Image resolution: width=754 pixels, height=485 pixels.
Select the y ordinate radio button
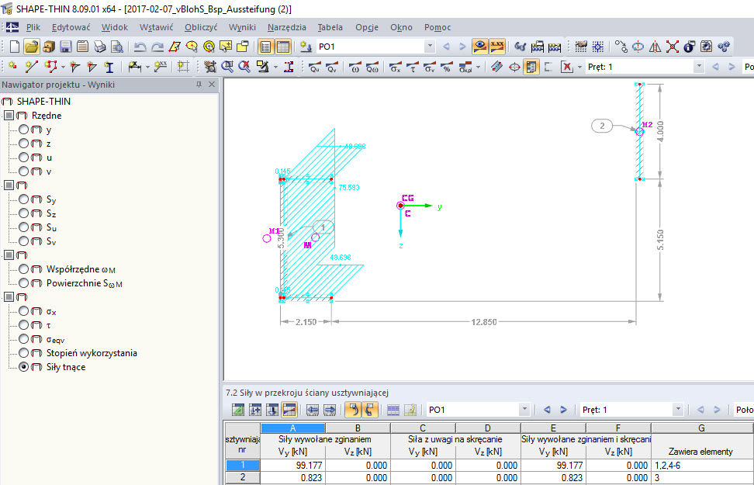tap(23, 130)
